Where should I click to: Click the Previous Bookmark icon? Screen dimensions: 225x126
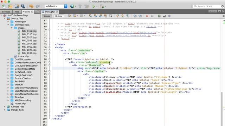(118, 16)
